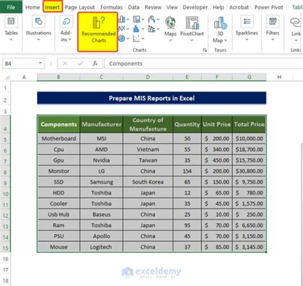303x286 pixels.
Task: Click the Recommended Charts button
Action: 98,32
